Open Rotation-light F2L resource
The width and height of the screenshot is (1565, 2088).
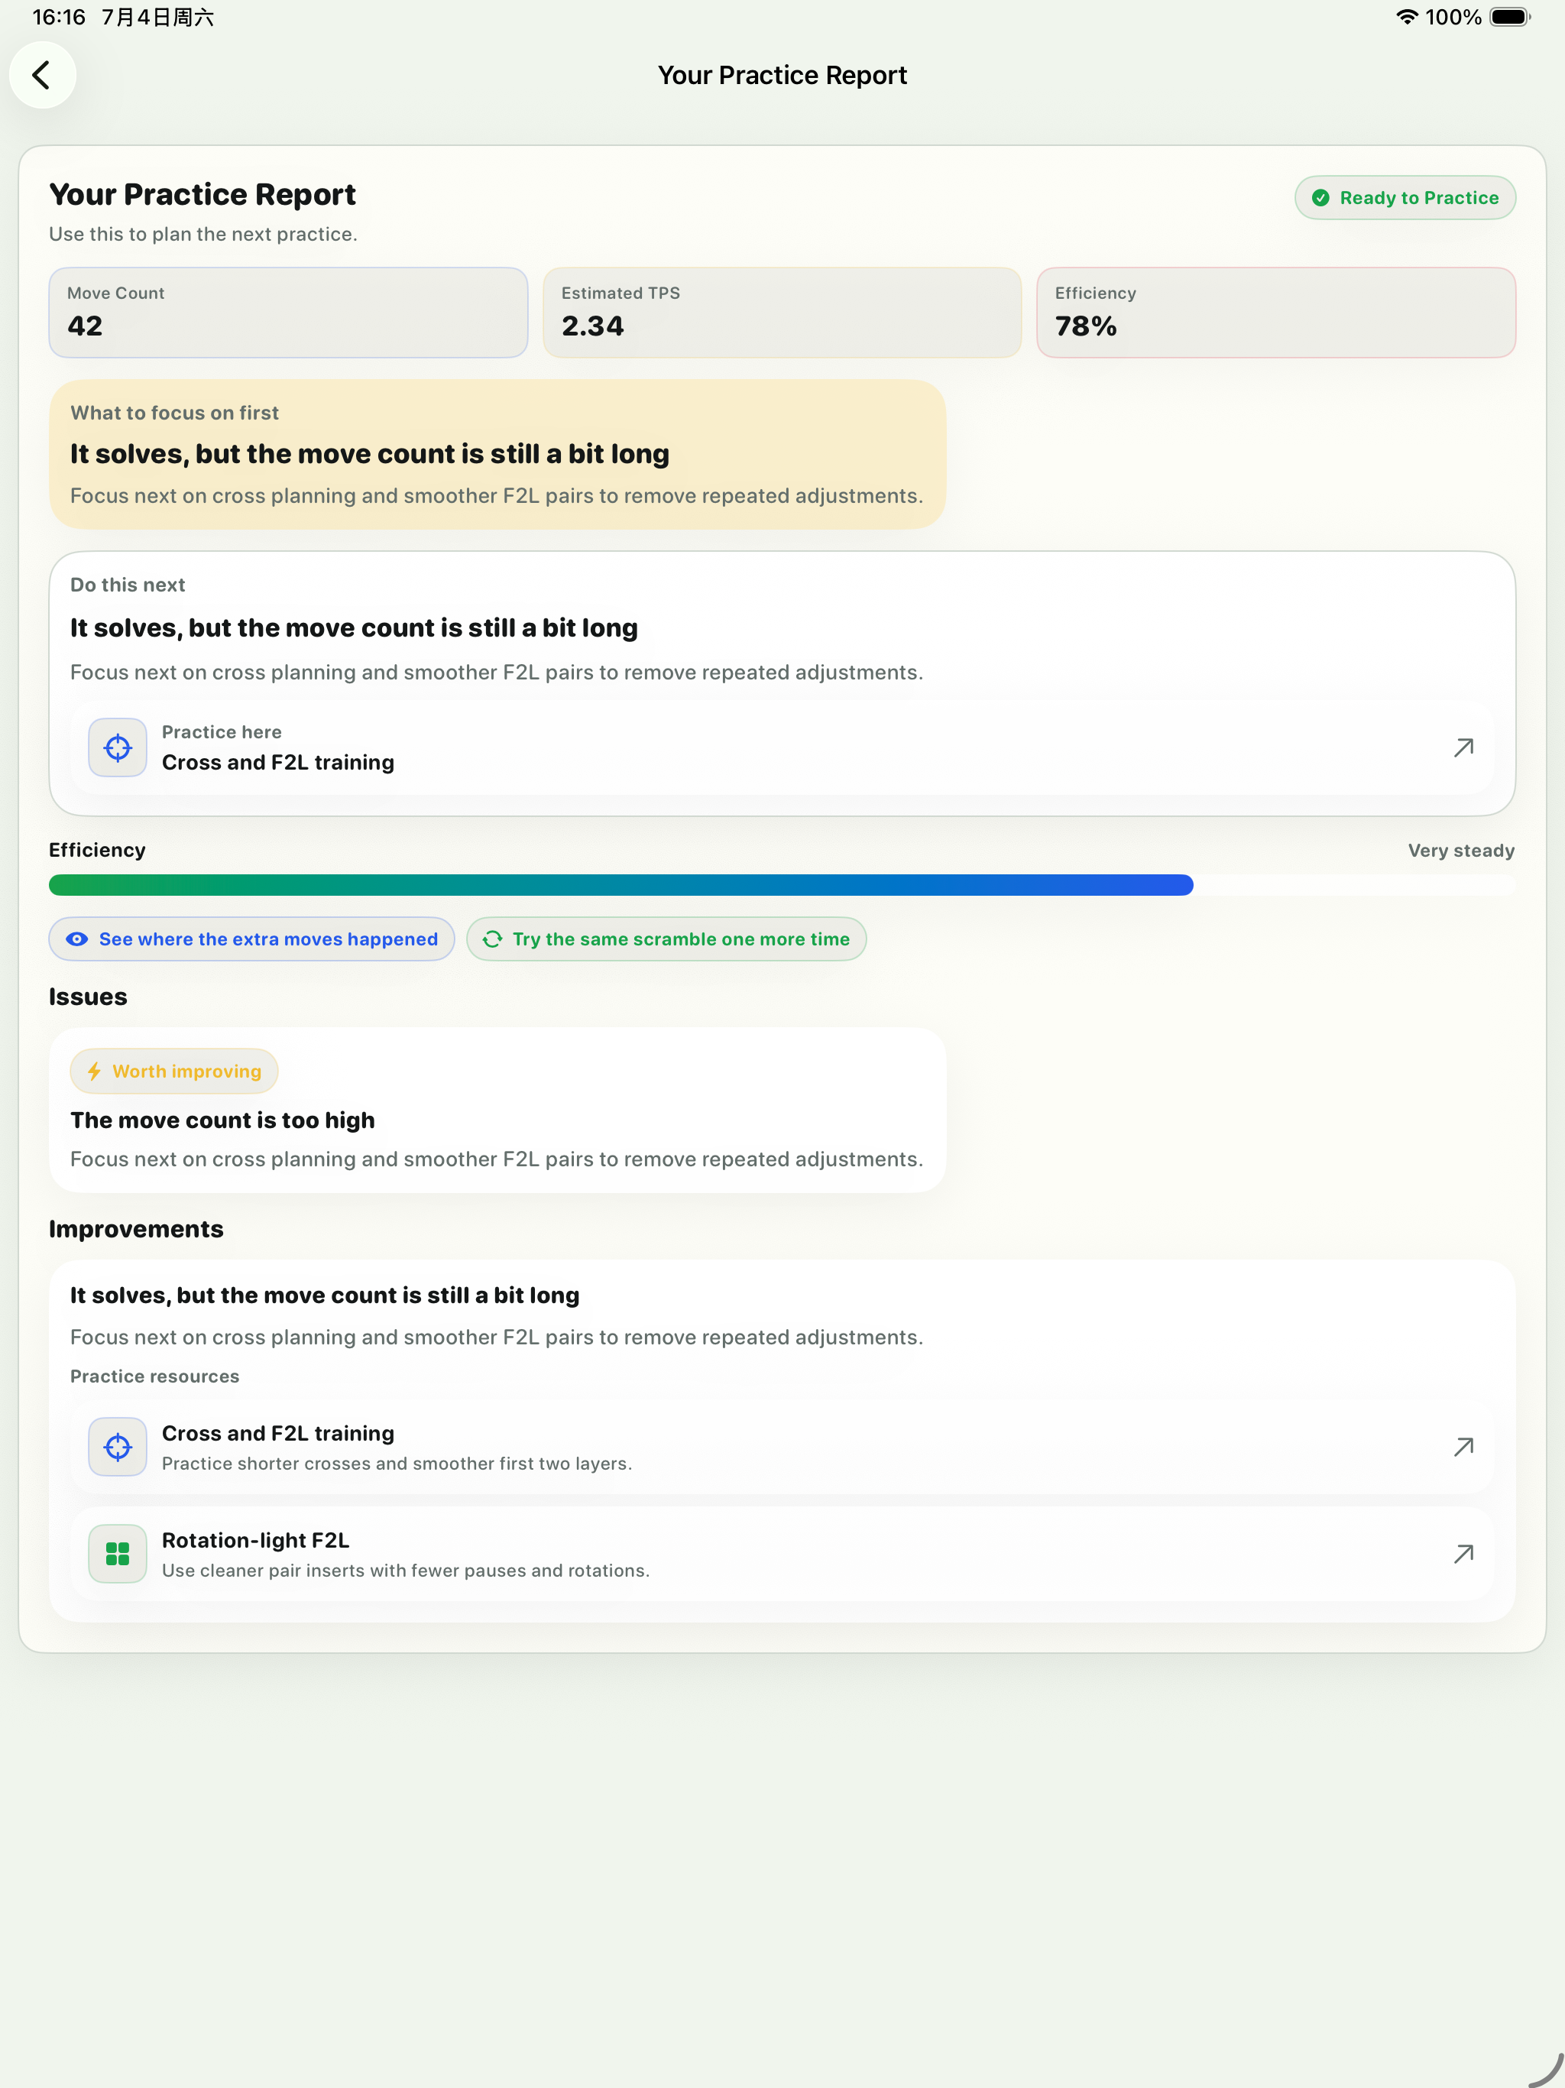click(x=782, y=1554)
